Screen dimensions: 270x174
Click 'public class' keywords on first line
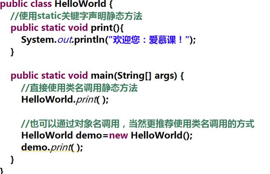tap(26, 4)
